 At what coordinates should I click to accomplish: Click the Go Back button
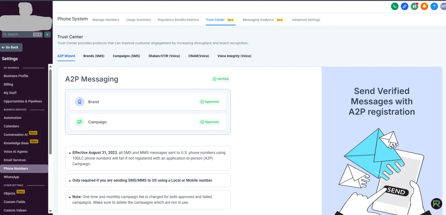coord(11,47)
